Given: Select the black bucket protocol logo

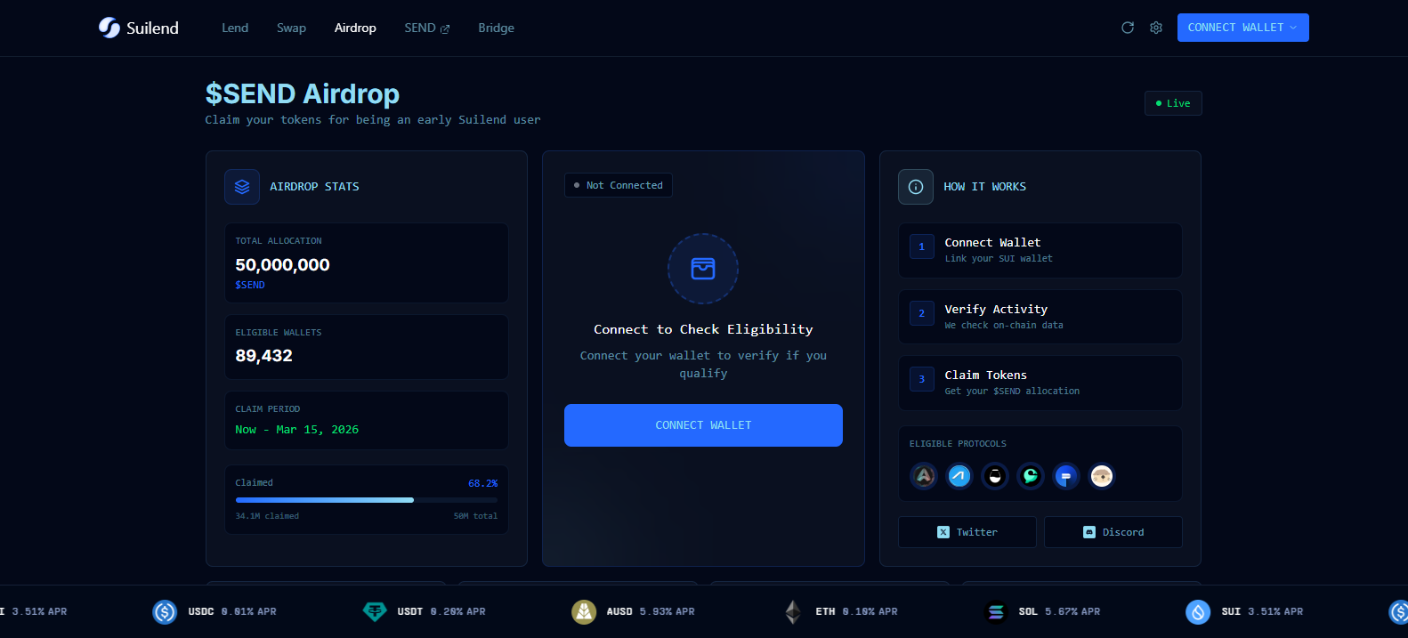Looking at the screenshot, I should point(995,476).
